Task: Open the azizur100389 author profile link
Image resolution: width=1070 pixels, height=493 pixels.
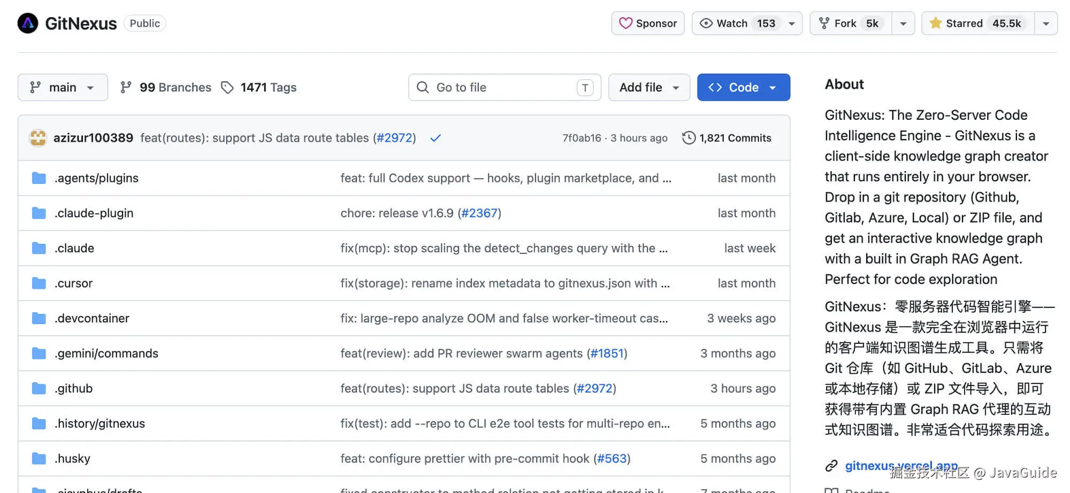Action: (93, 138)
